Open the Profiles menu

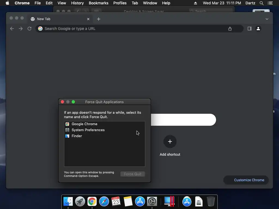(x=120, y=3)
